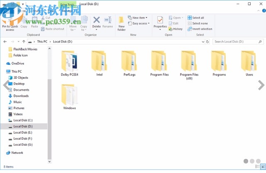Select the PerfLogs folder
The height and width of the screenshot is (173, 266).
pos(129,63)
